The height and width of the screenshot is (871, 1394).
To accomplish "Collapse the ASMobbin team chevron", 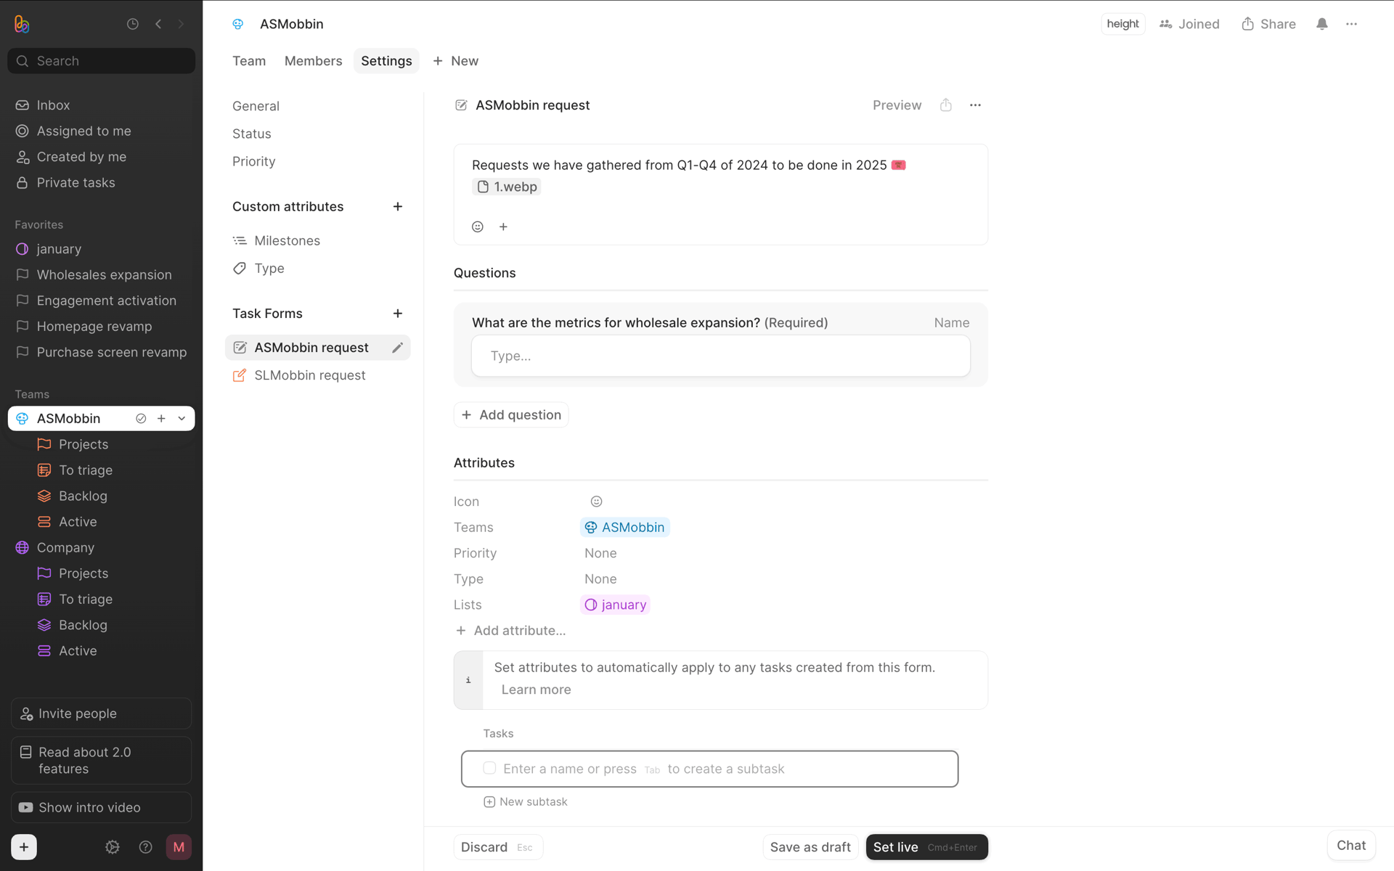I will point(182,419).
